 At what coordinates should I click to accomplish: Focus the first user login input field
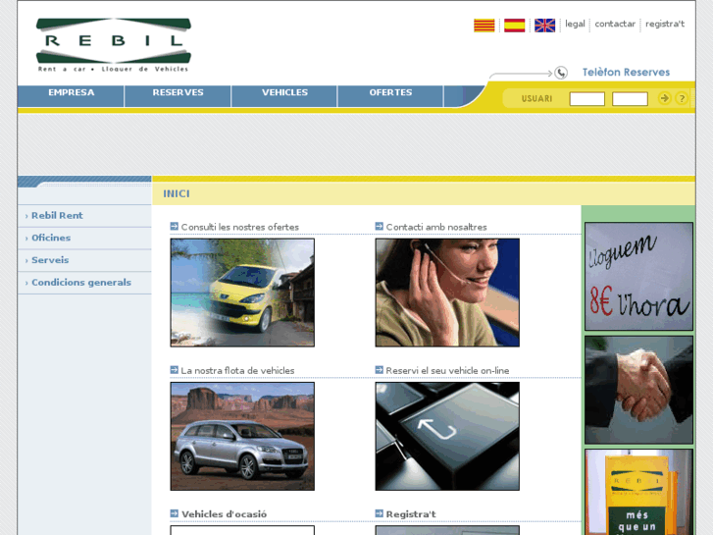coord(587,99)
